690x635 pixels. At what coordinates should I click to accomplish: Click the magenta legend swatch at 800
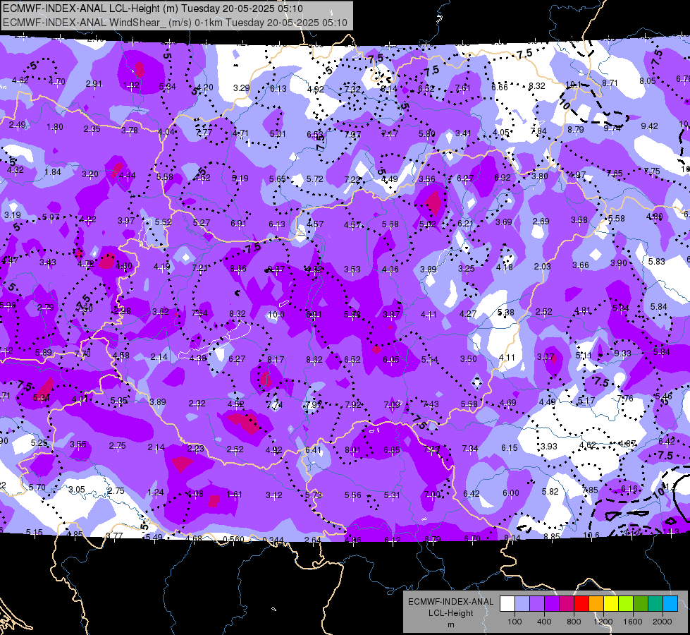tap(567, 604)
